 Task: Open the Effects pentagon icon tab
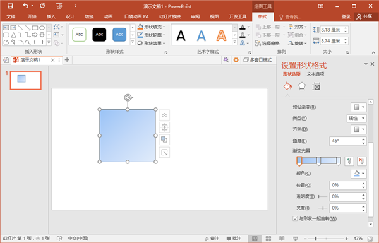pos(302,86)
